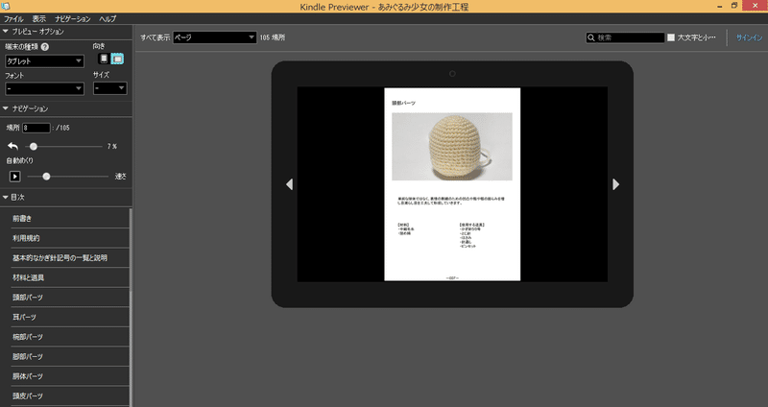Collapse the プレビューオプション section
The height and width of the screenshot is (407, 768).
(6, 32)
